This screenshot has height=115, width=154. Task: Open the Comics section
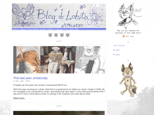coord(59,29)
